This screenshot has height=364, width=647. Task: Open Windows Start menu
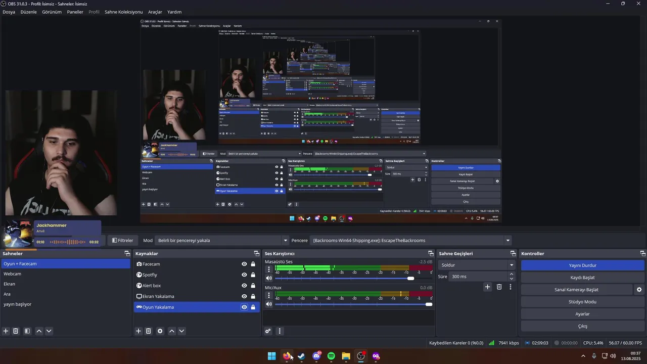coord(271,356)
